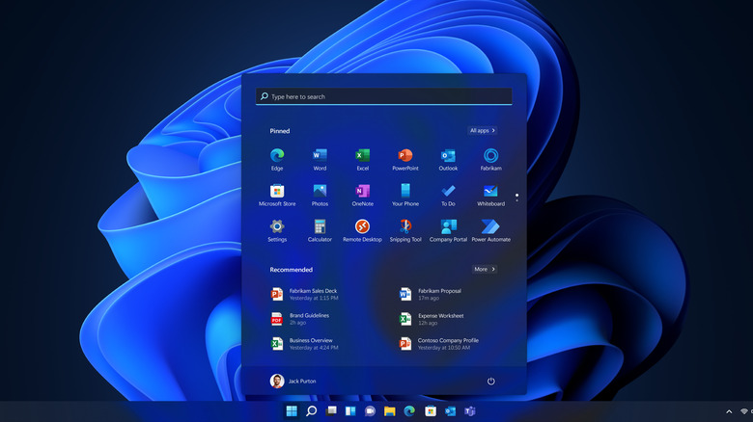
Task: Click the Jack Purton user account
Action: [293, 382]
